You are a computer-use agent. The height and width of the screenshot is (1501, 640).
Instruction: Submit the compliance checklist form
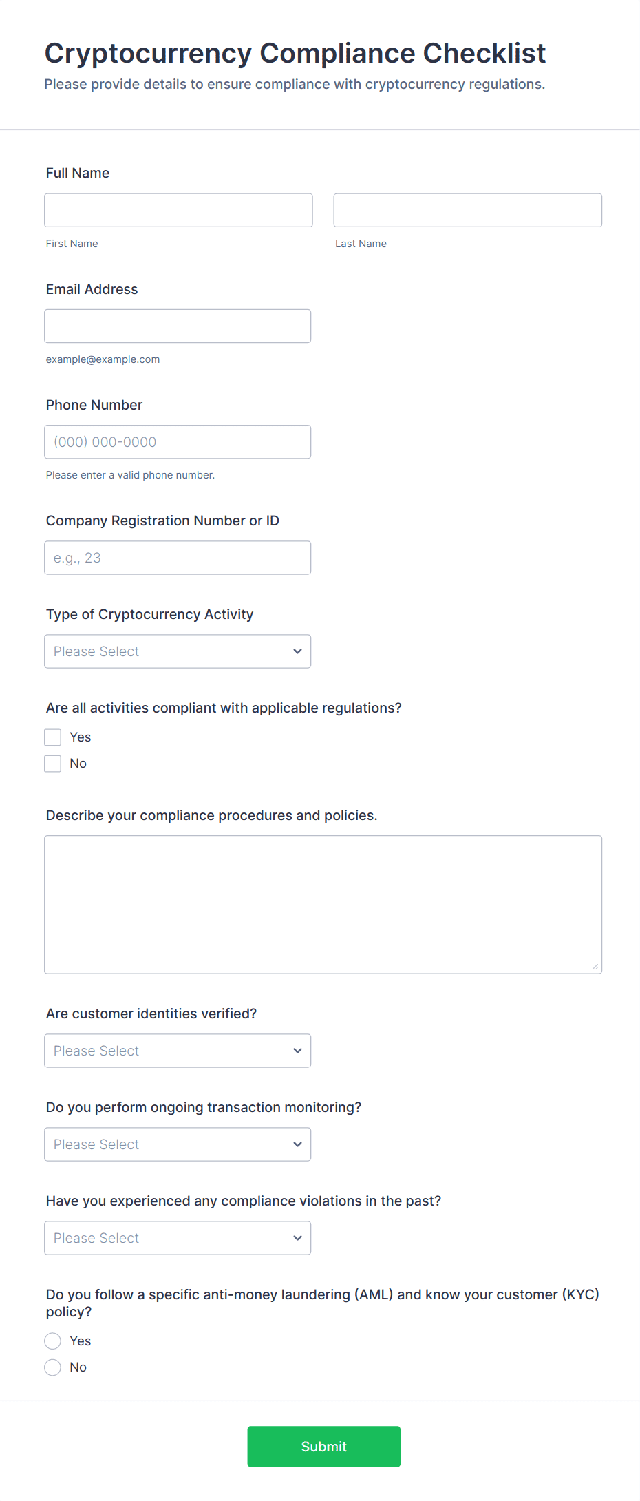(x=323, y=1447)
